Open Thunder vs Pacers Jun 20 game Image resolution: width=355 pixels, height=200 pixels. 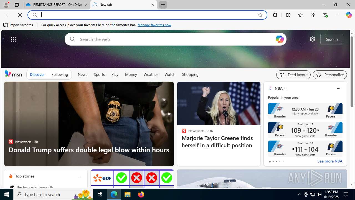pyautogui.click(x=305, y=111)
